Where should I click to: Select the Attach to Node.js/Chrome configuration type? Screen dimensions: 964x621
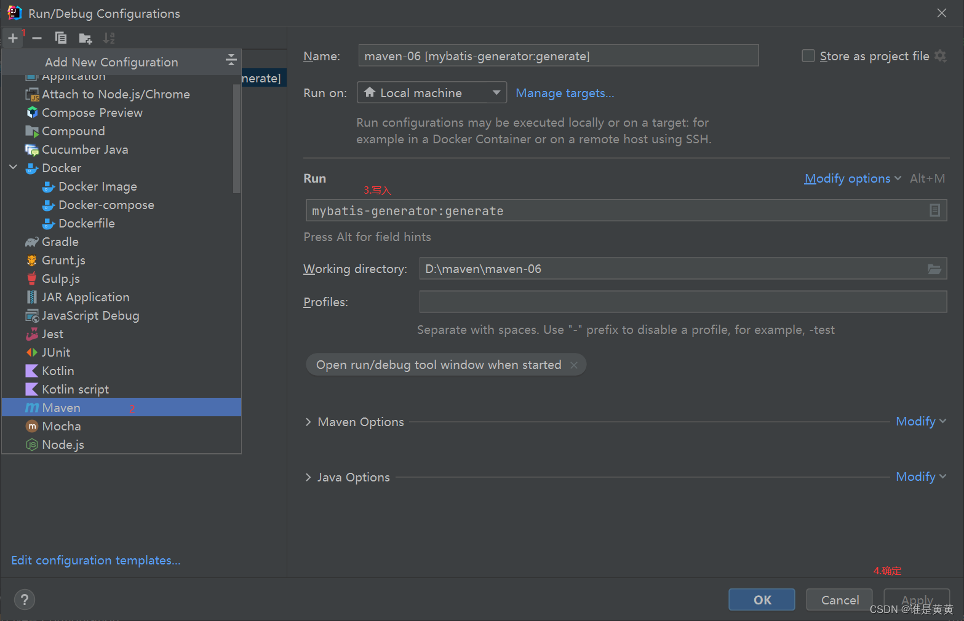tap(121, 94)
